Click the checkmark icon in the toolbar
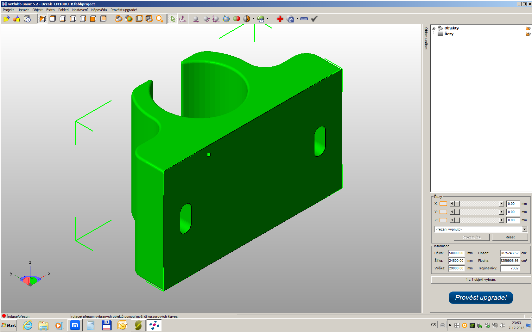The image size is (532, 332). (x=314, y=19)
